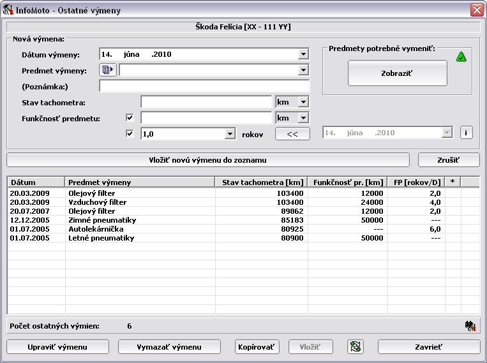Select Olejový filter row dated 20.07.2007
Image resolution: width=487 pixels, height=363 pixels.
(x=244, y=211)
